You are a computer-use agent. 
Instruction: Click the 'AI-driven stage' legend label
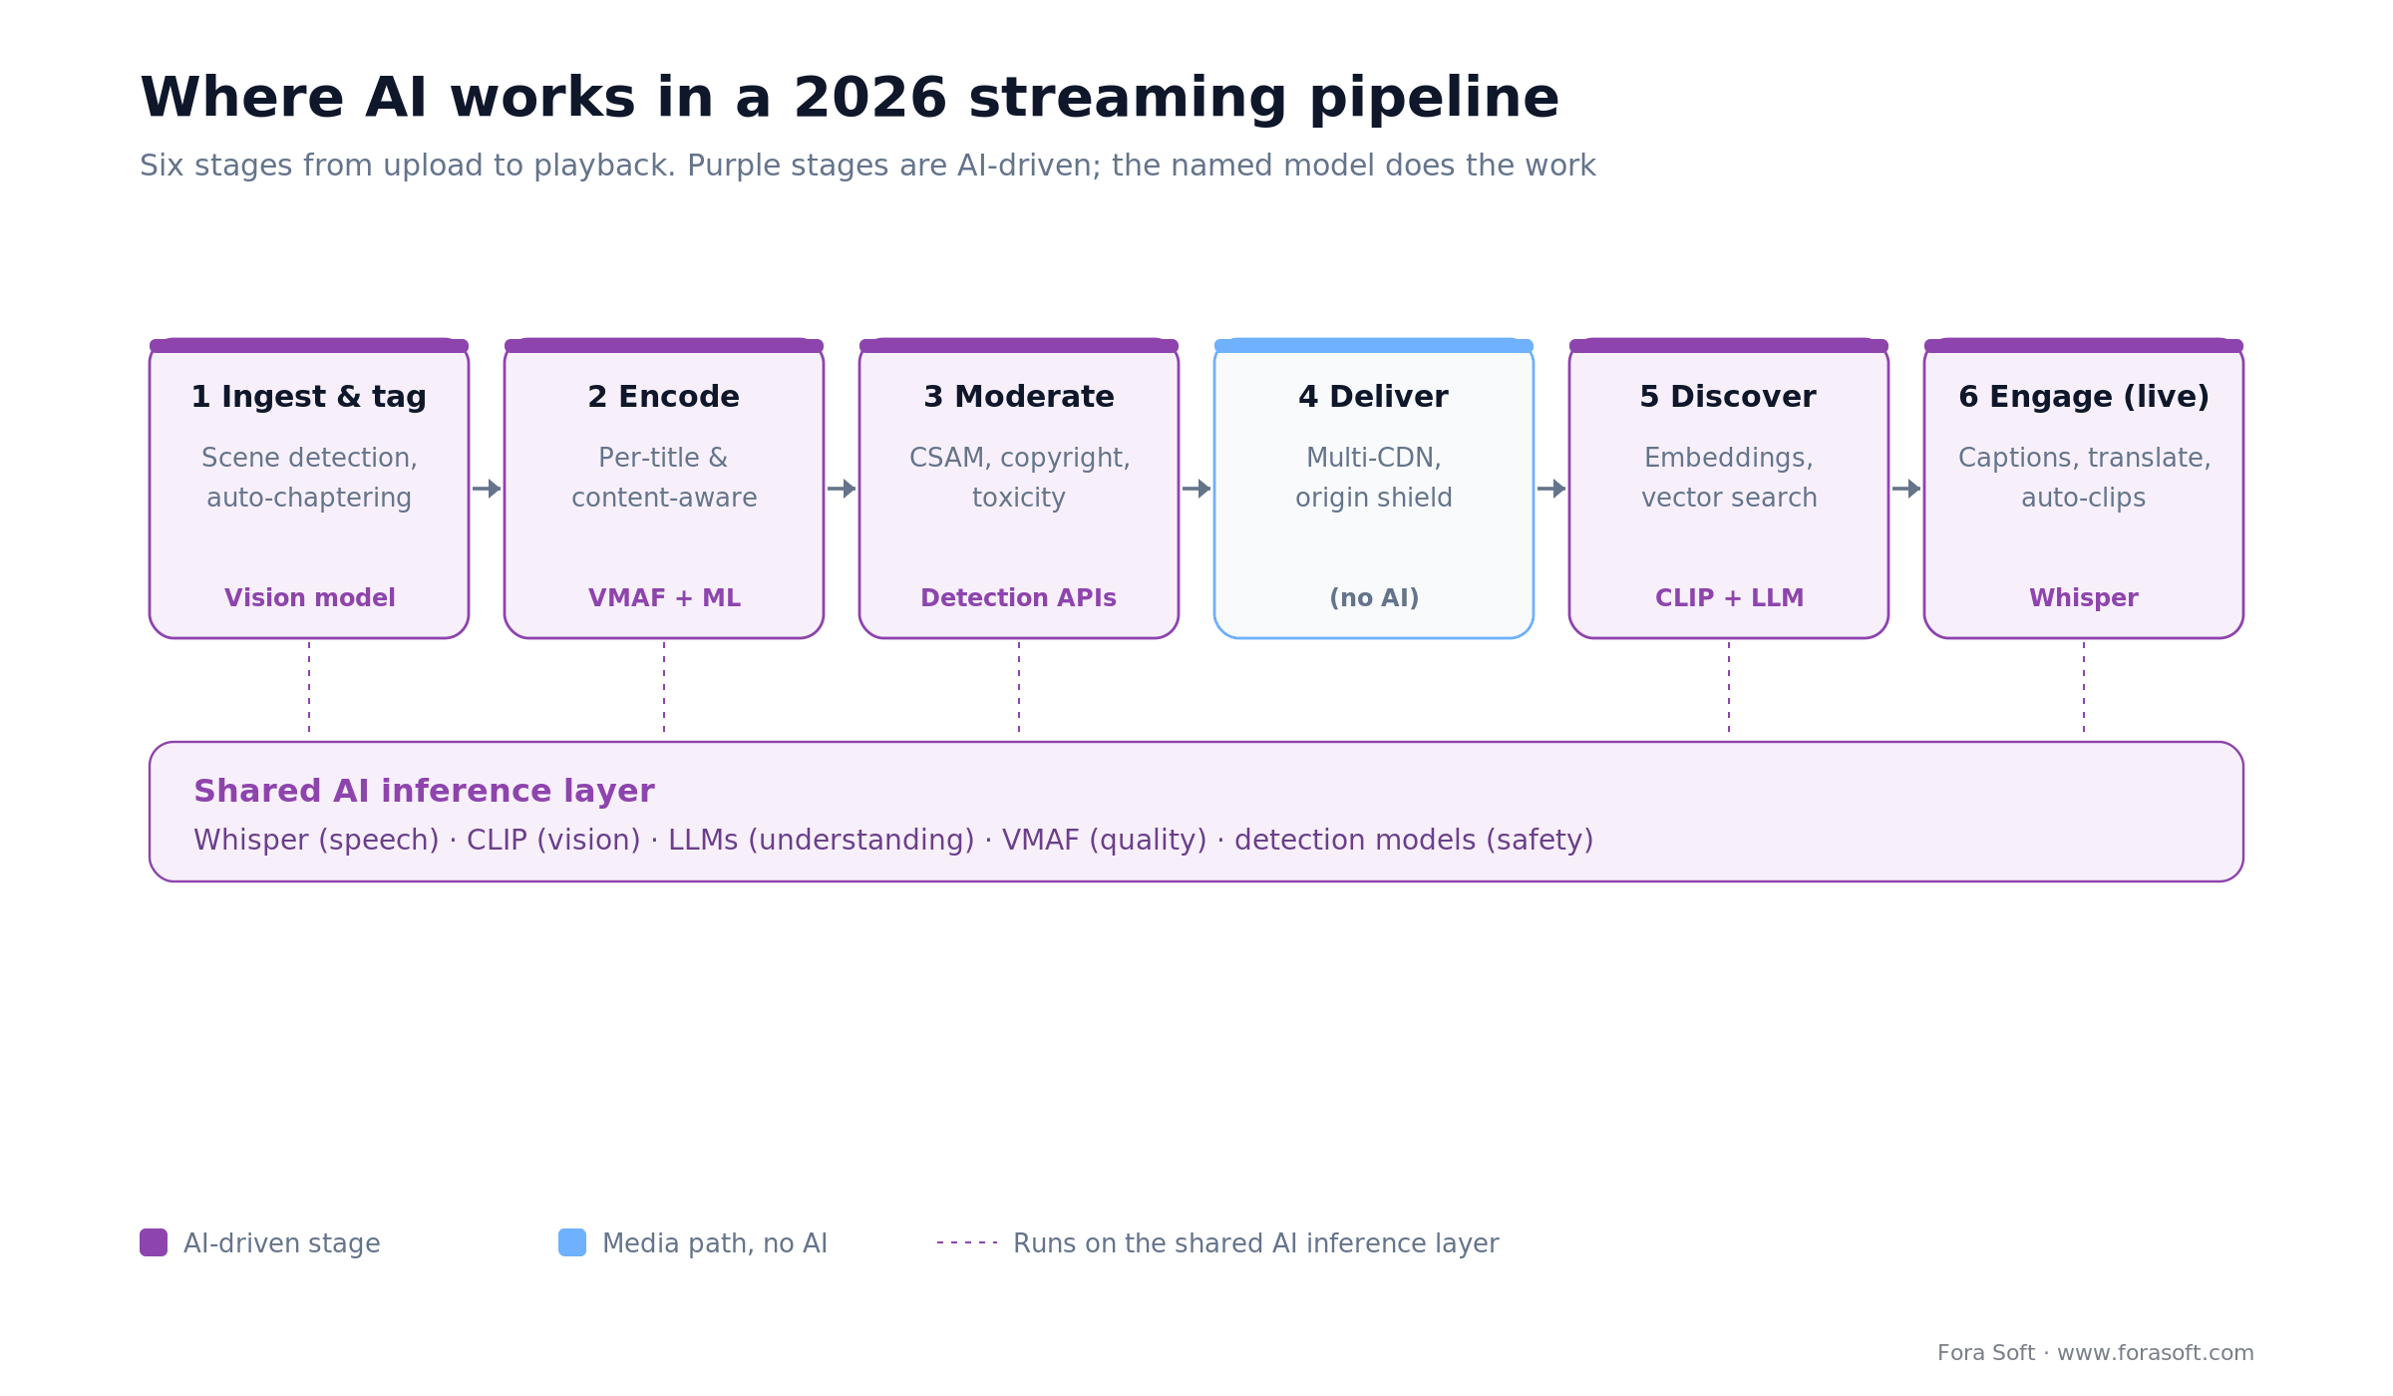click(282, 1243)
